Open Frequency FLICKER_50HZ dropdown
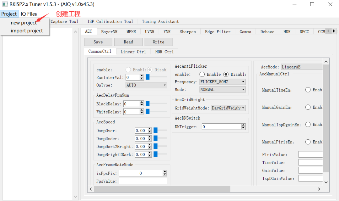Screen dimensions: 339x201 tap(223, 82)
